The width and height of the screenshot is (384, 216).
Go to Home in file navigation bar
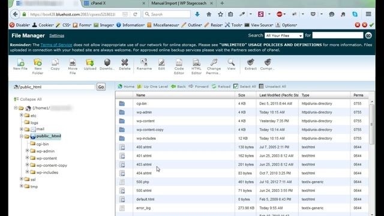[126, 86]
